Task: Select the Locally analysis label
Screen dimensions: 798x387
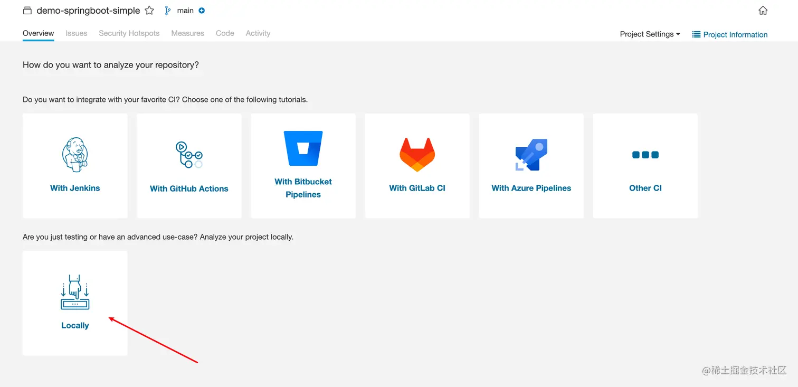Action: tap(75, 325)
